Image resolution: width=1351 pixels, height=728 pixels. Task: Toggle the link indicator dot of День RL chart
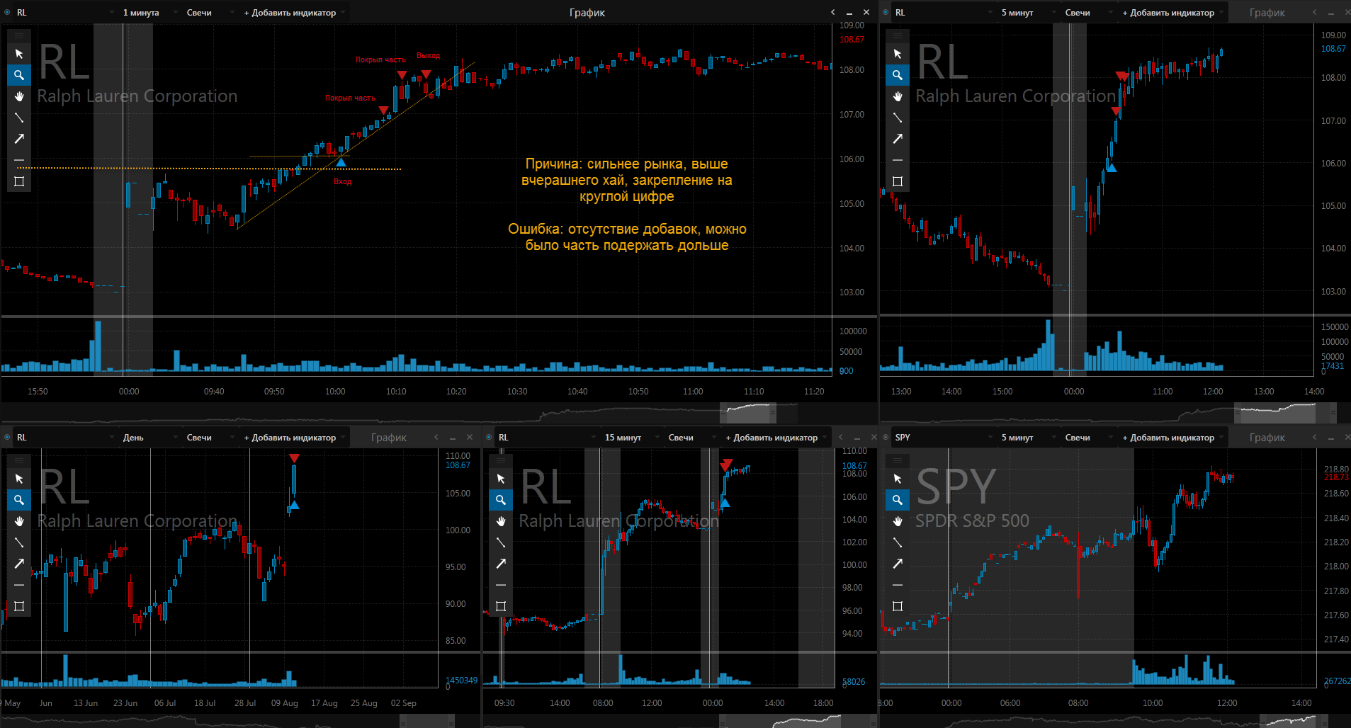pyautogui.click(x=7, y=437)
